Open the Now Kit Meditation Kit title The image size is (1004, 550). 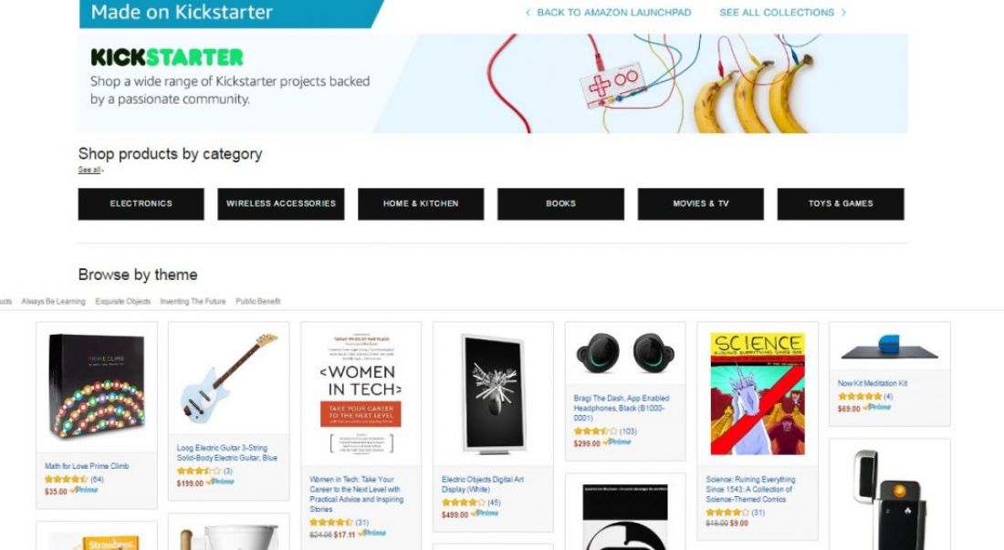872,384
